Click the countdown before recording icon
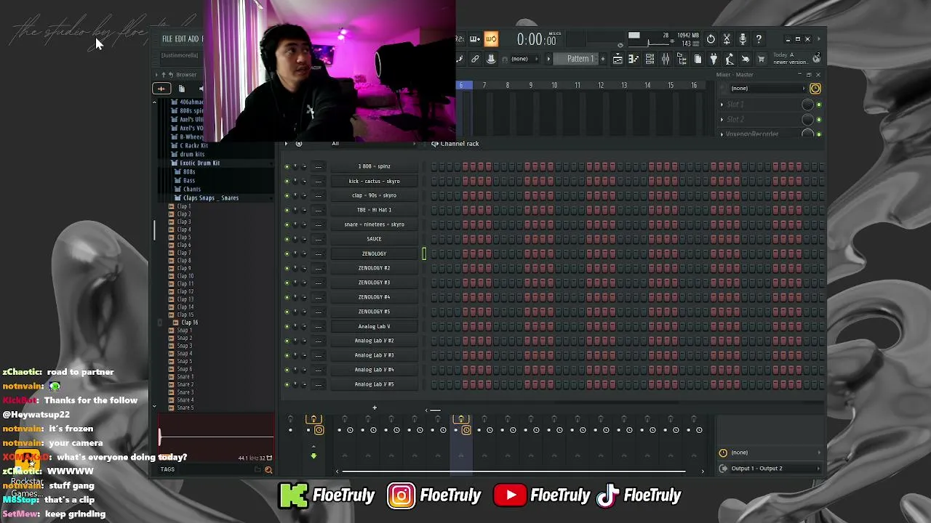Image resolution: width=931 pixels, height=523 pixels. [x=460, y=39]
